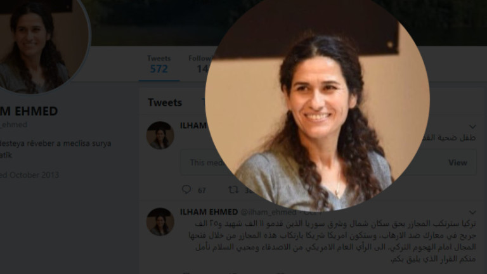Click the reply icon on the first tweet
The image size is (487, 274).
pos(186,189)
